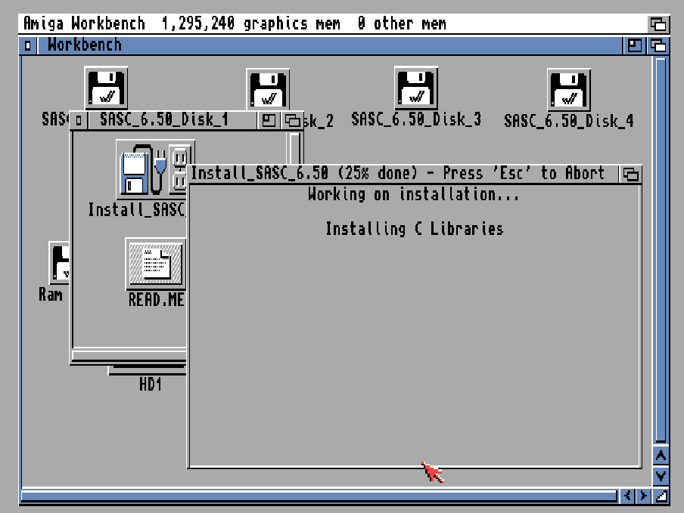Click Workbench scroll left arrow
The width and height of the screenshot is (684, 513).
tap(627, 496)
